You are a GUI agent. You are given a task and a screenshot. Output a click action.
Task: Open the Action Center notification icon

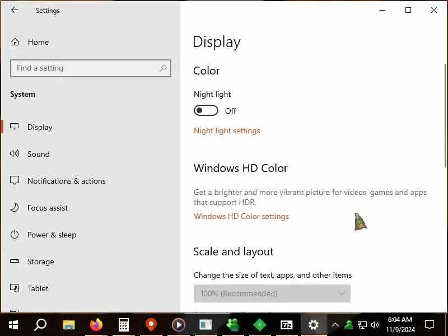pos(430,325)
